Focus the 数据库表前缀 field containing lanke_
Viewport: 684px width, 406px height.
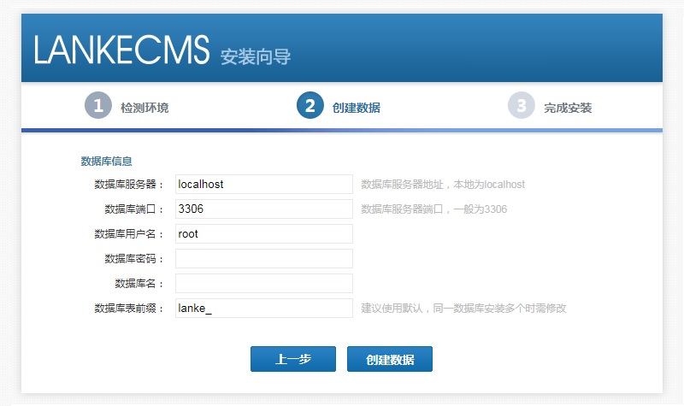point(264,308)
